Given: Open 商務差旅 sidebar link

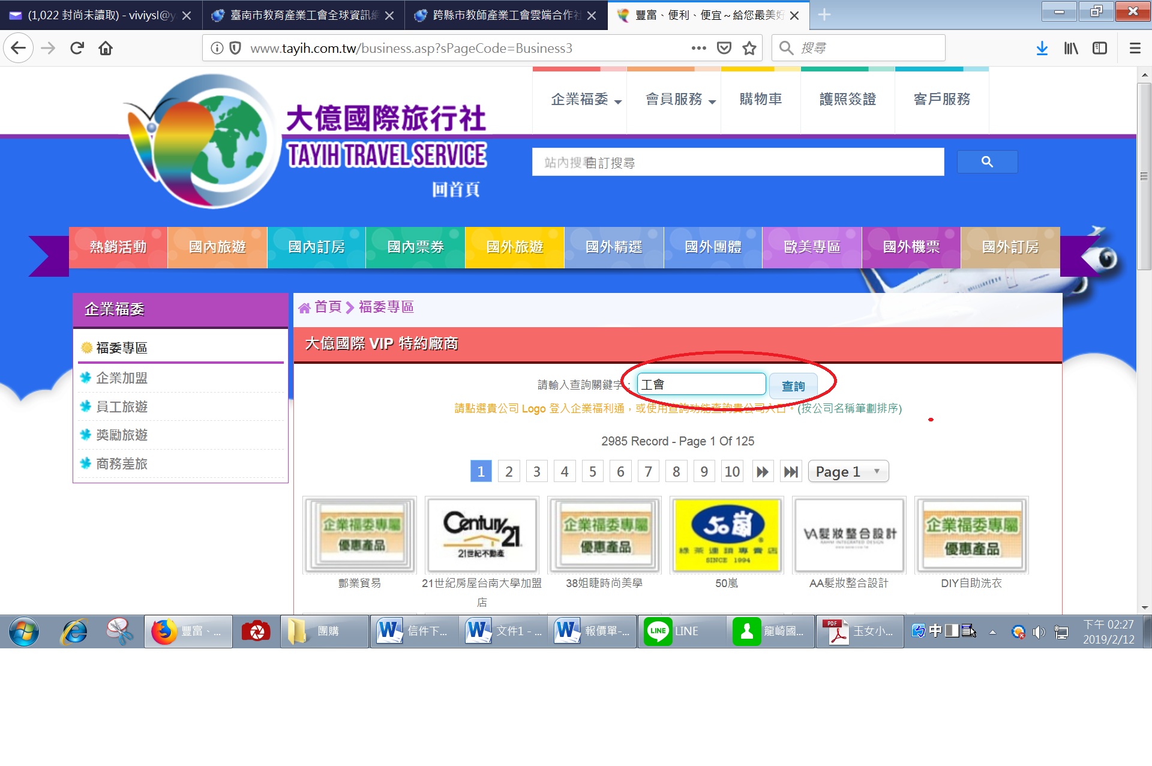Looking at the screenshot, I should point(122,464).
